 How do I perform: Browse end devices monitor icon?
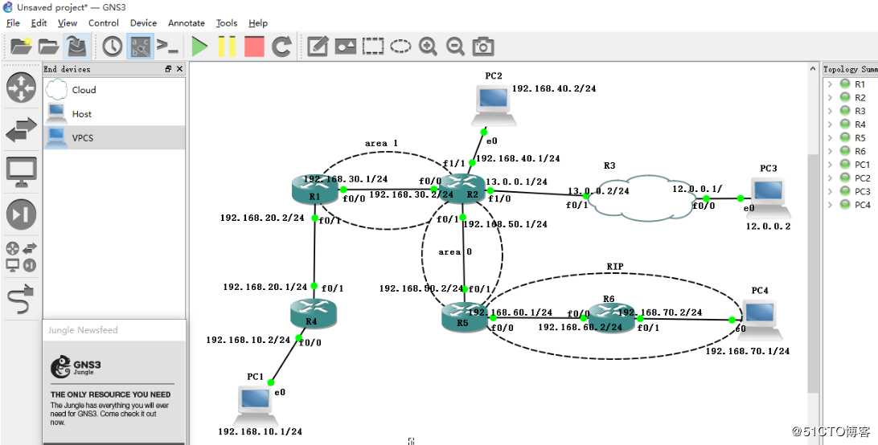(21, 173)
